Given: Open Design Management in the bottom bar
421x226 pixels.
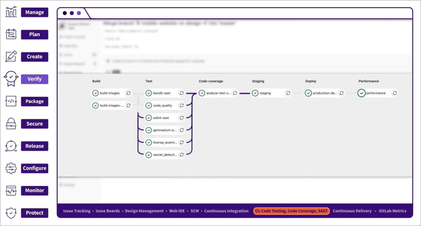Looking at the screenshot, I should pos(144,211).
